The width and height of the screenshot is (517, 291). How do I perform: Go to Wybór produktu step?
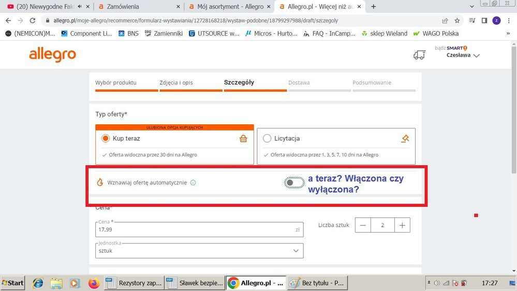[x=116, y=82]
